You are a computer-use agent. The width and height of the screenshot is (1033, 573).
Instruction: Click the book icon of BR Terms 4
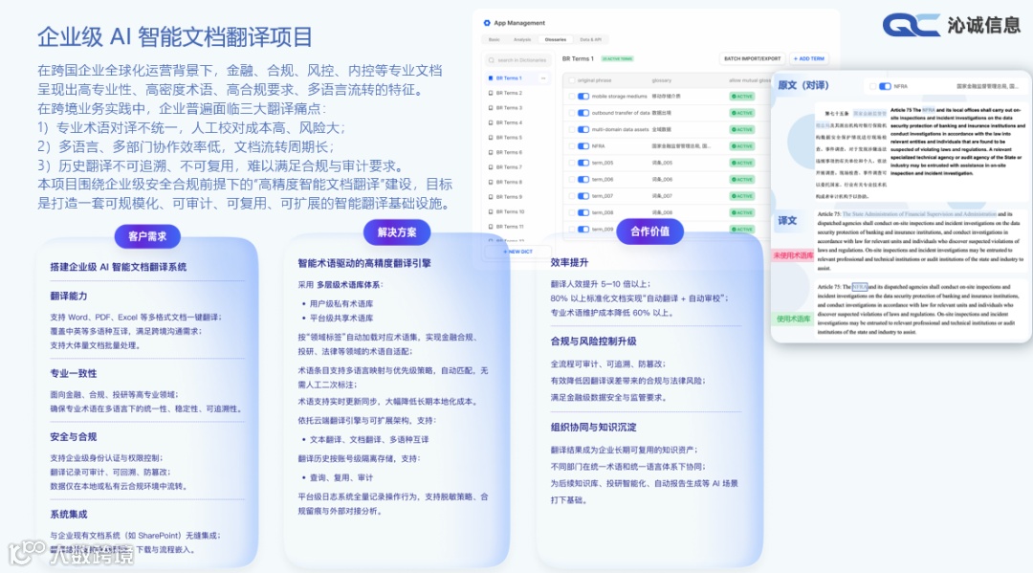click(491, 122)
